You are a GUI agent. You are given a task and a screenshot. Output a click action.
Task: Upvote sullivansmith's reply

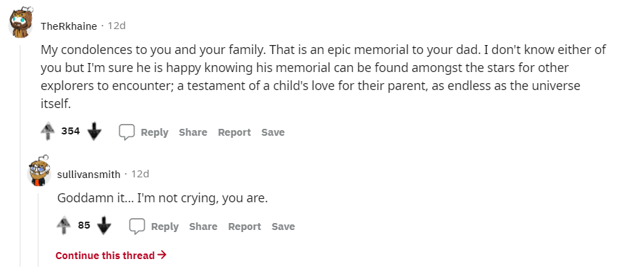[63, 226]
